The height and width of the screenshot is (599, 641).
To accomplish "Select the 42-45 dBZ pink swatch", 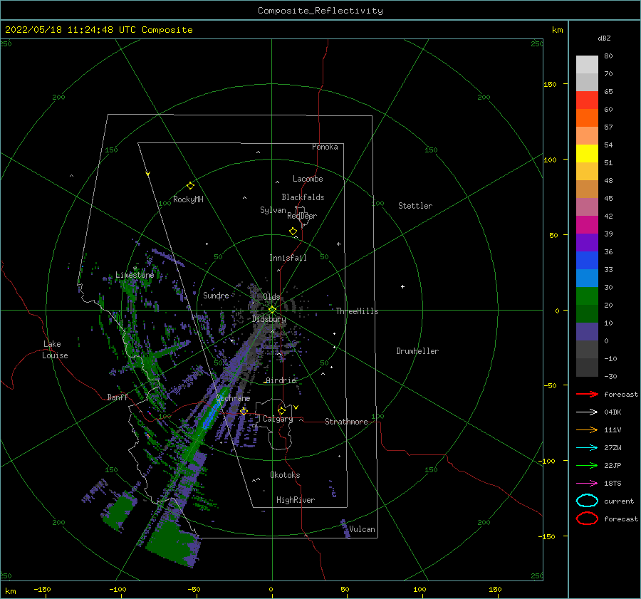I will point(587,207).
